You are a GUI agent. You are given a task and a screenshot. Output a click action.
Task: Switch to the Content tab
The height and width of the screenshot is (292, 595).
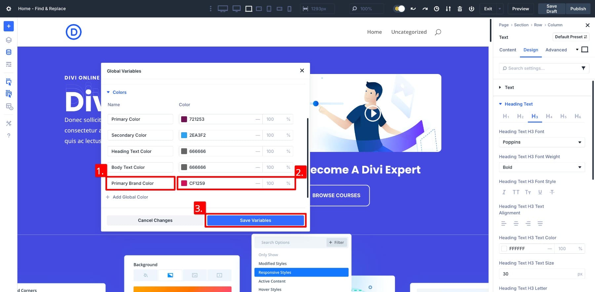pyautogui.click(x=508, y=50)
